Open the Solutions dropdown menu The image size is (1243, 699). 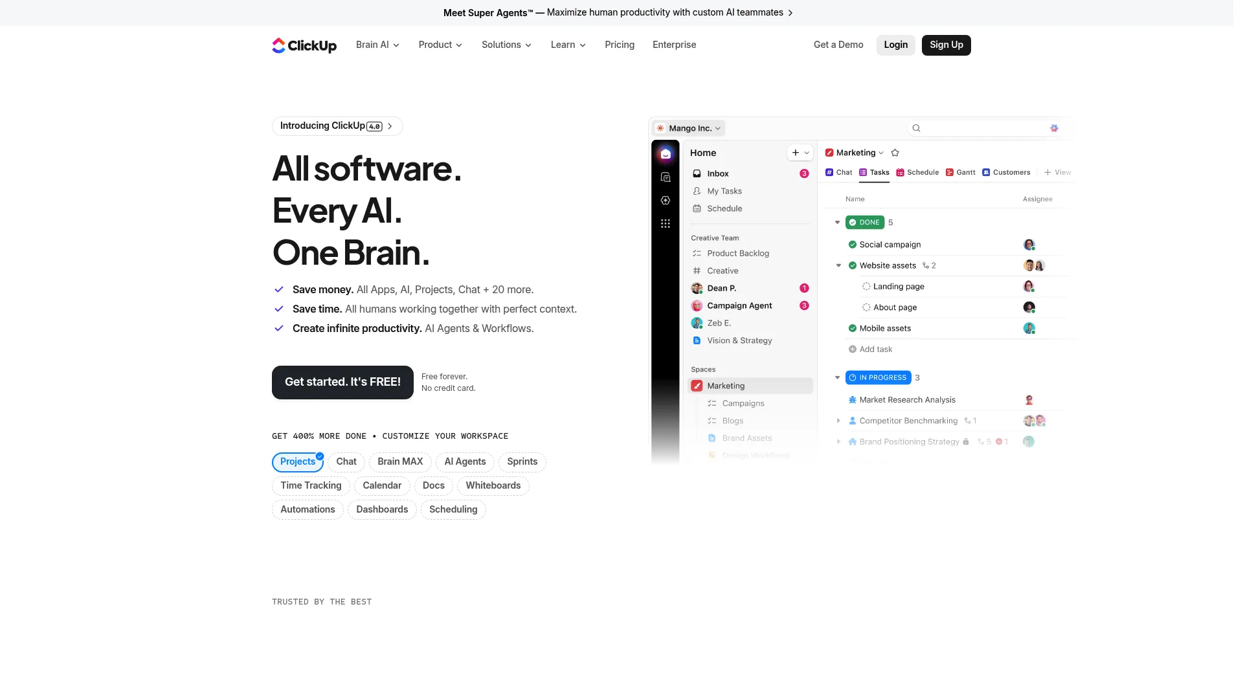point(506,45)
